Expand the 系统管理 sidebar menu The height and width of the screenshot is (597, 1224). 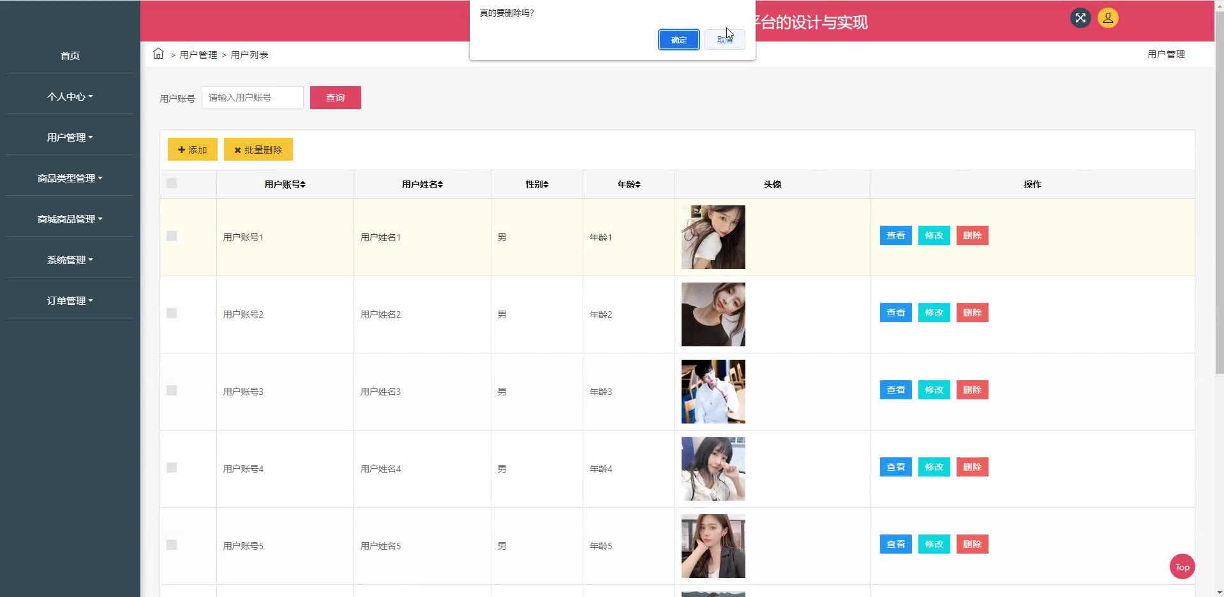[70, 260]
